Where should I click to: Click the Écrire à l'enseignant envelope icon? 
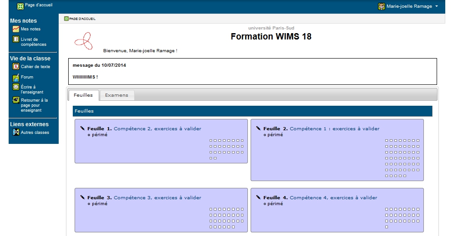(16, 87)
